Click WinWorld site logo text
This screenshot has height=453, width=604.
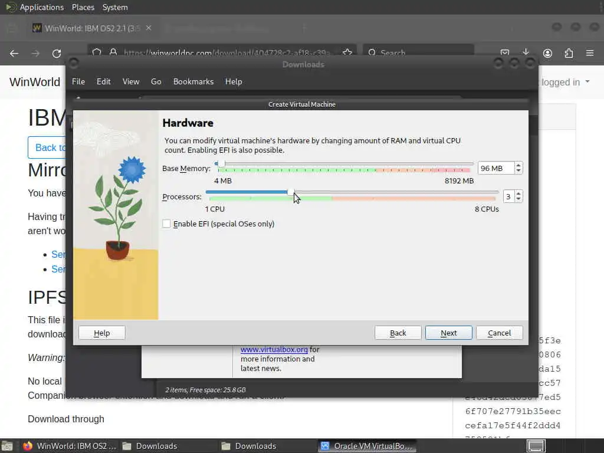tap(35, 82)
